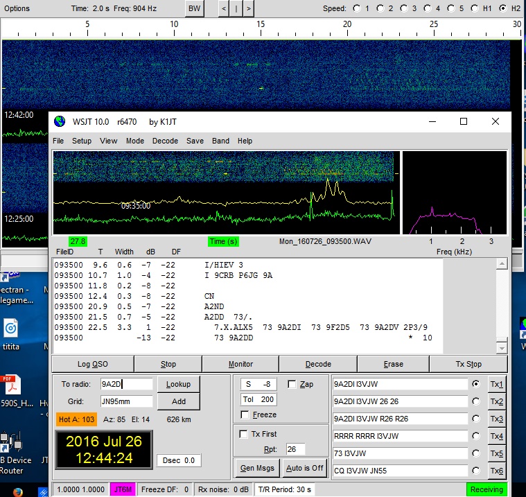Select waterfall Speed 5 radio button
The height and width of the screenshot is (497, 526).
click(451, 8)
